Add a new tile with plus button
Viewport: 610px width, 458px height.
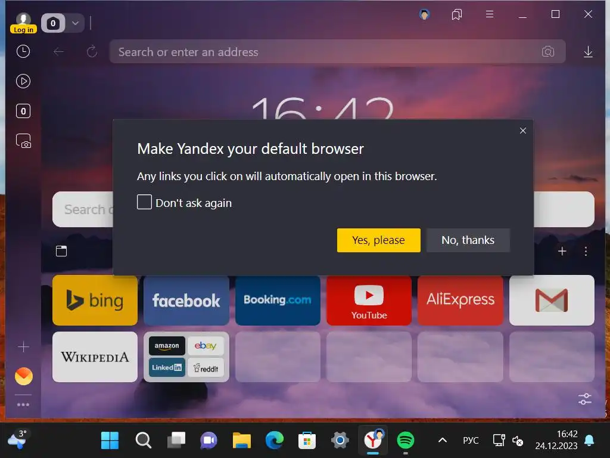click(x=562, y=251)
